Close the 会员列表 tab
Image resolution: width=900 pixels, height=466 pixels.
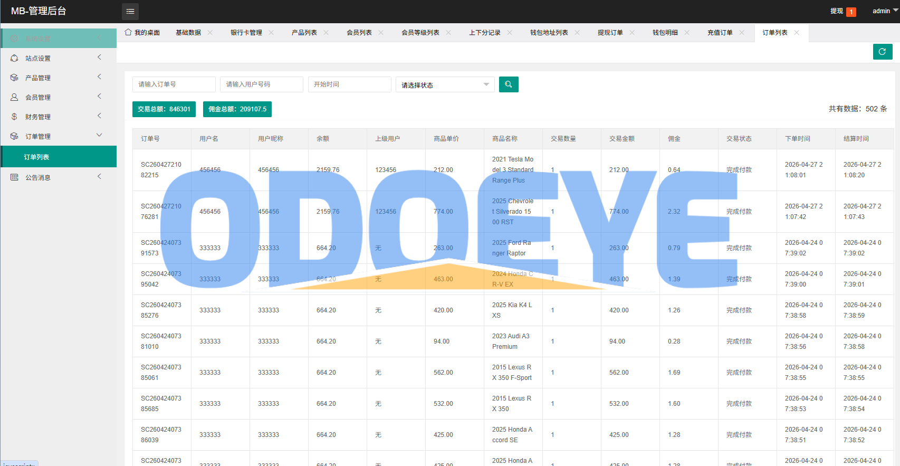click(381, 32)
